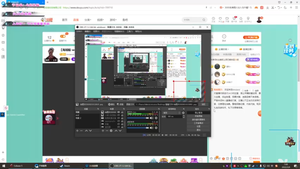300x169 pixels.
Task: Open settings gear of desktop audio channel
Action: point(156,128)
